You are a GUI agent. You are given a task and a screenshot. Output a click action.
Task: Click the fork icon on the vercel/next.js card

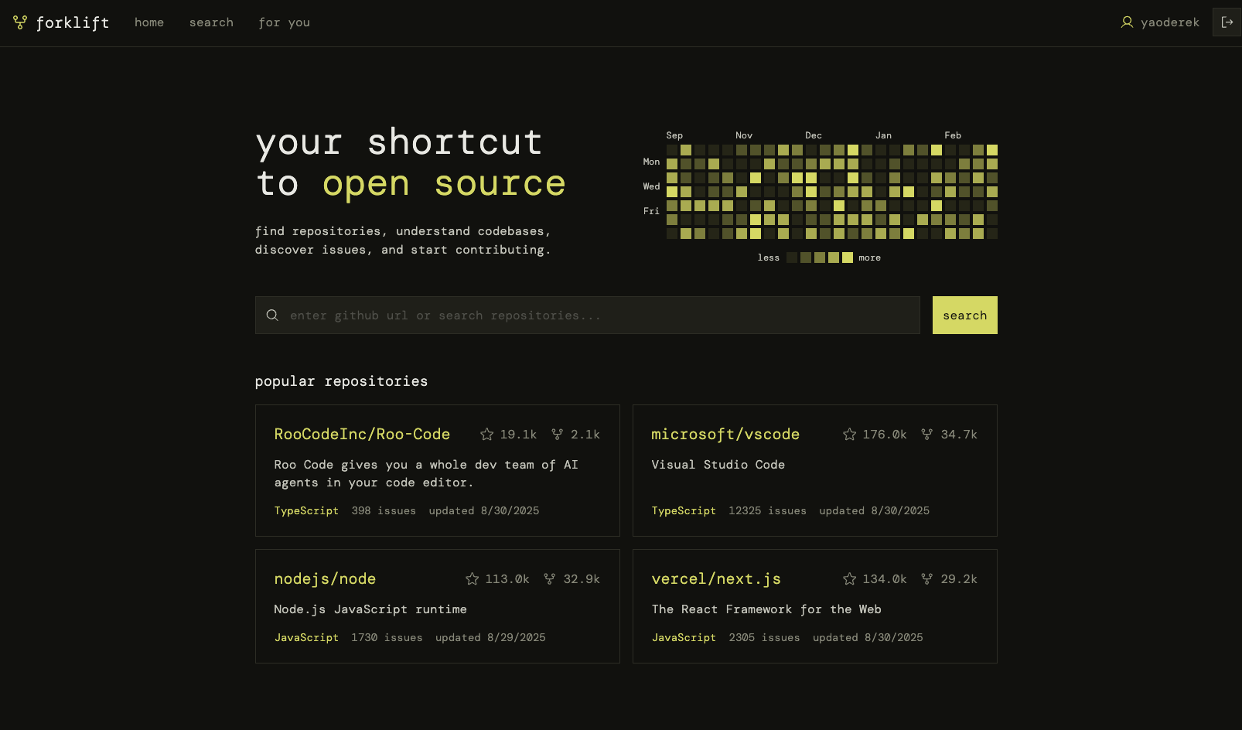tap(926, 579)
